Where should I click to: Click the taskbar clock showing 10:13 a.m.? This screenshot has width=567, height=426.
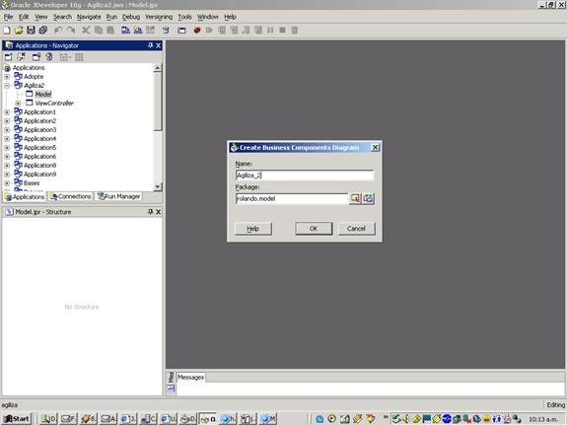[x=543, y=419]
